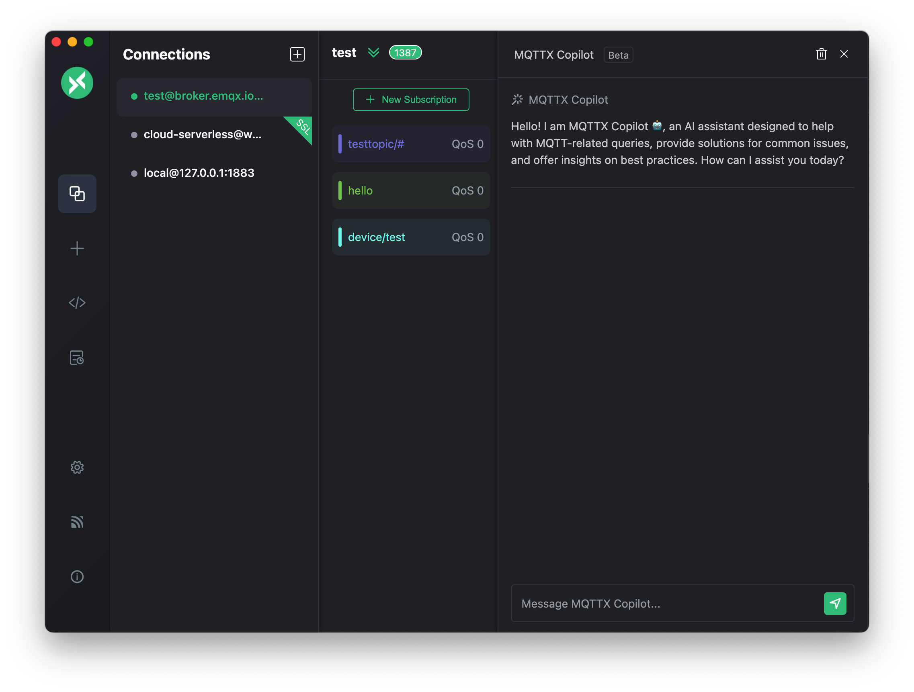This screenshot has width=914, height=692.
Task: Open the Script editor code icon
Action: 77,303
